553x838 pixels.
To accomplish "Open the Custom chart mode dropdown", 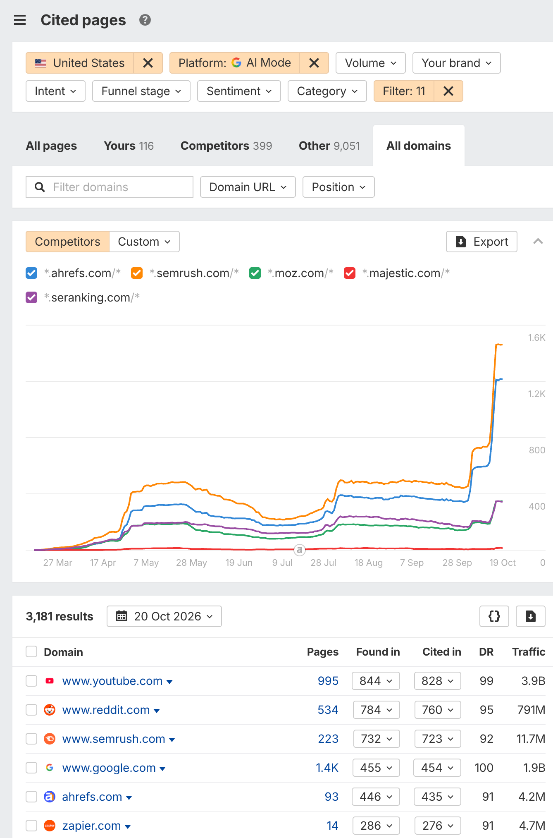I will coord(144,242).
